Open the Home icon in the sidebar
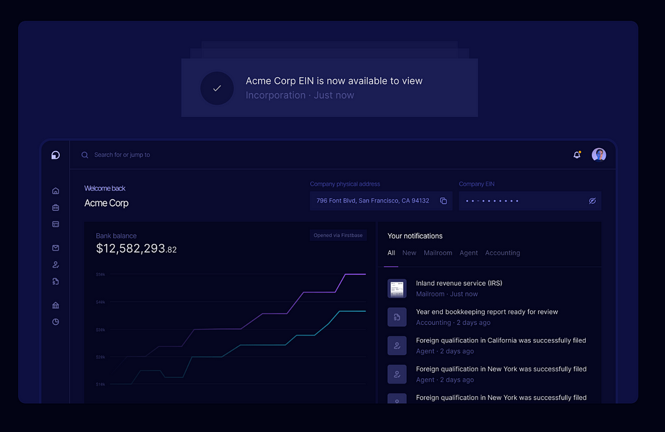Viewport: 665px width, 432px height. 56,191
